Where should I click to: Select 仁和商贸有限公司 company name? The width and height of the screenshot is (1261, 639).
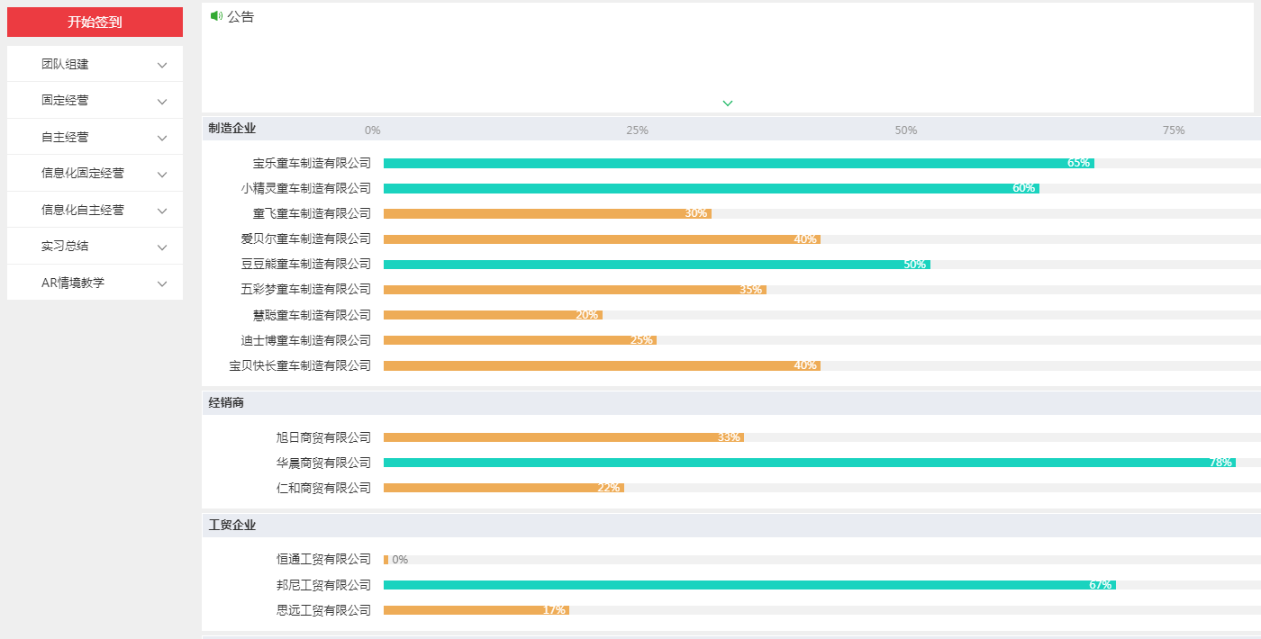324,488
